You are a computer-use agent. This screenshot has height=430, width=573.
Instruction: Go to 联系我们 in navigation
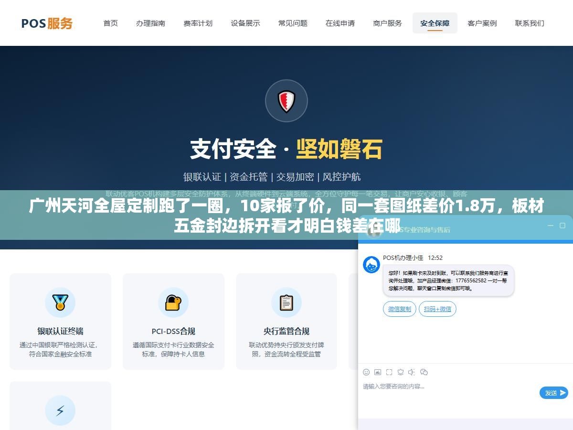click(530, 23)
